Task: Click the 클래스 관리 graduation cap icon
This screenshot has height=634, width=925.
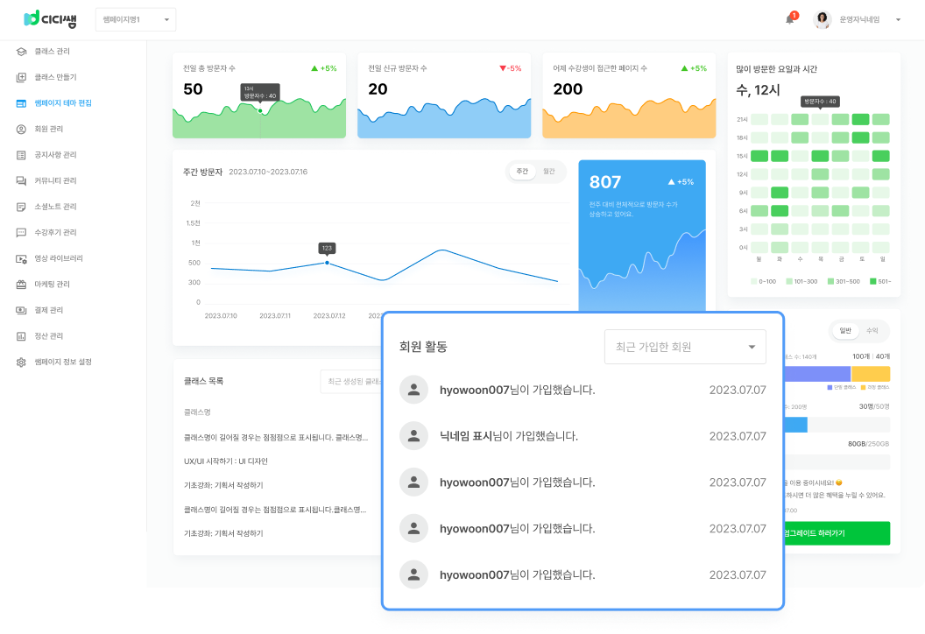Action: [x=21, y=52]
